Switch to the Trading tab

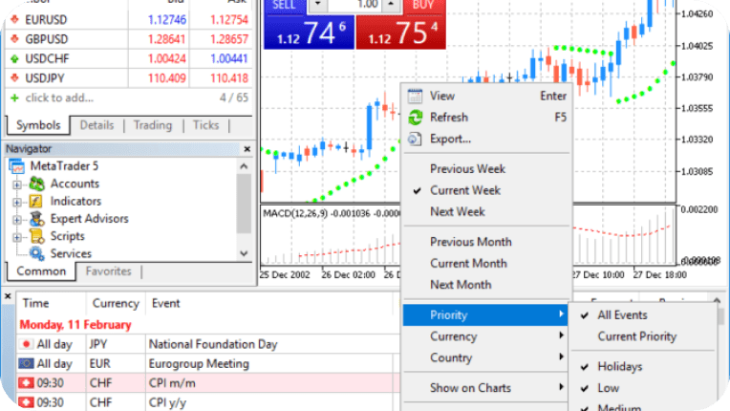point(153,125)
